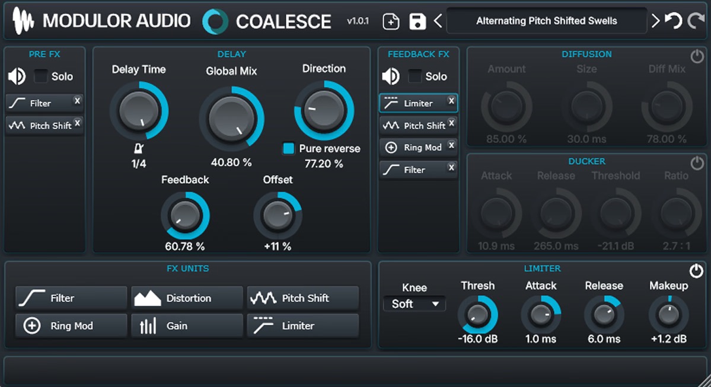The image size is (711, 387).
Task: Remove Ring Mod from Feedback FX chain
Action: [x=451, y=145]
